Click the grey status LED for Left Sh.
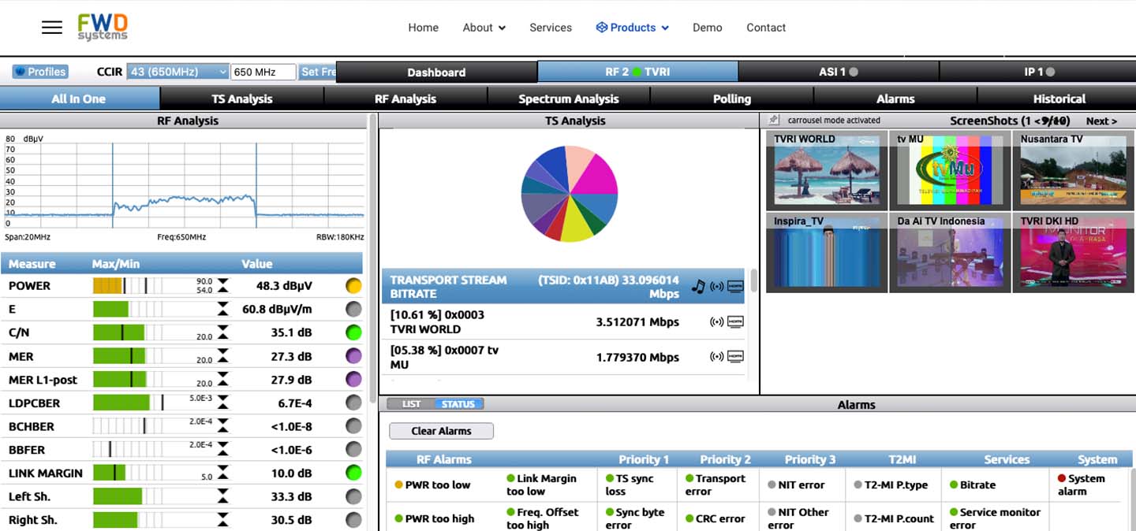Image resolution: width=1136 pixels, height=531 pixels. 353,496
